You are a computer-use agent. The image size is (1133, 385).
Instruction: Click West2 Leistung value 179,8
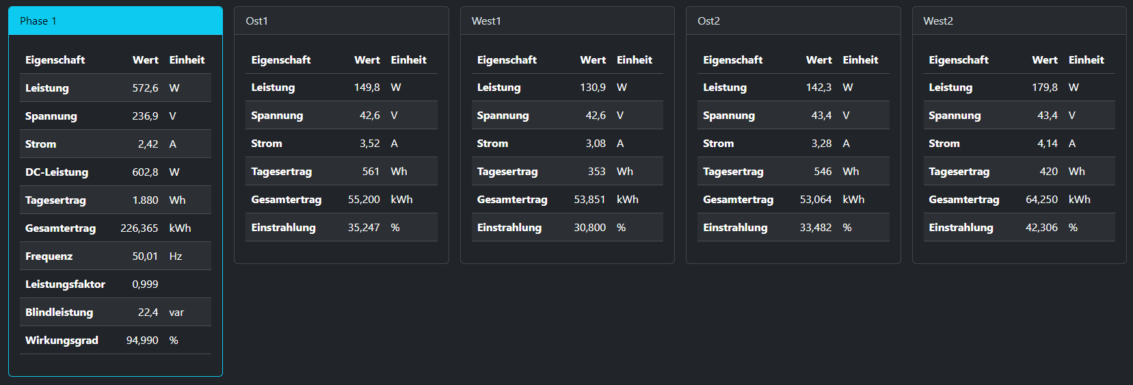(1045, 88)
